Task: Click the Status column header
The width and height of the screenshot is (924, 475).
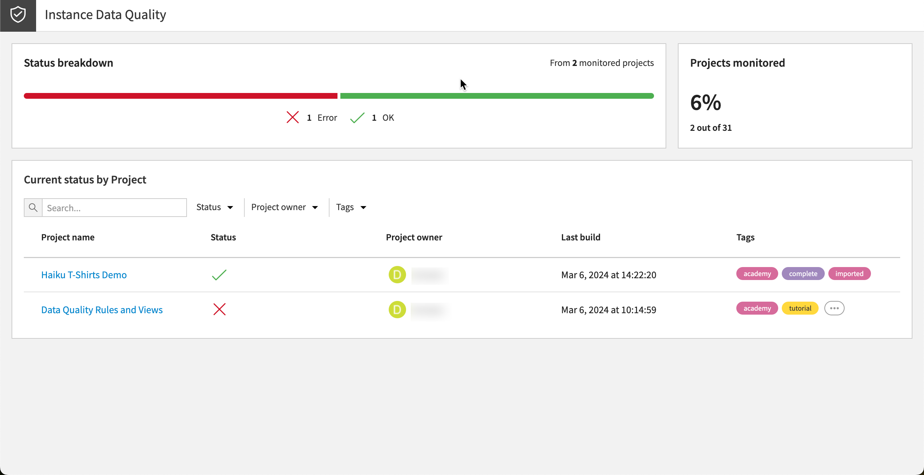Action: [x=223, y=237]
